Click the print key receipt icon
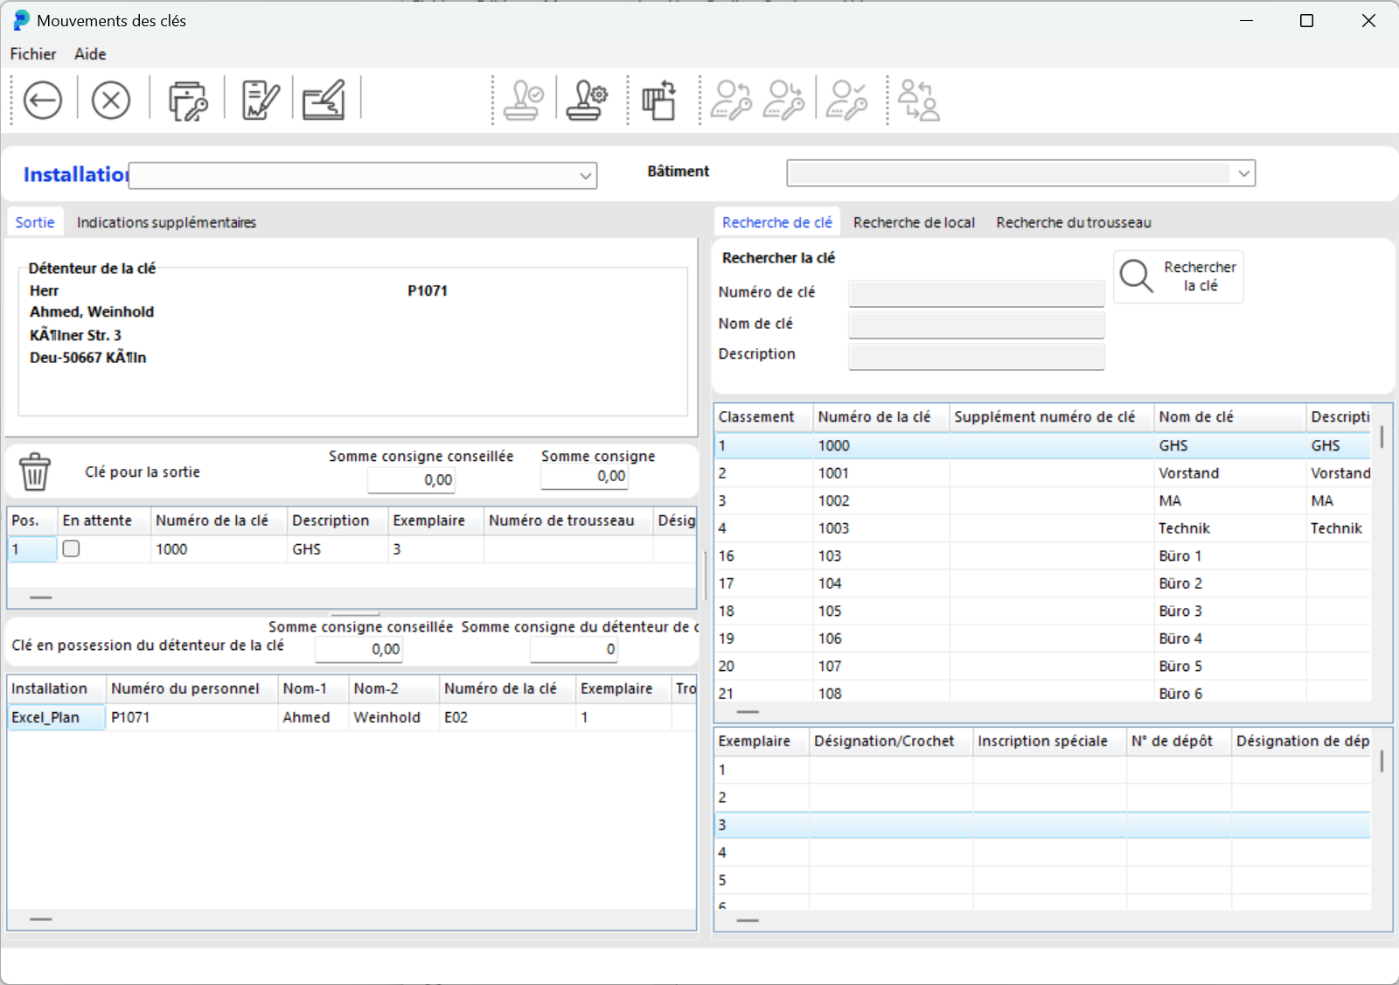This screenshot has height=985, width=1399. tap(187, 101)
